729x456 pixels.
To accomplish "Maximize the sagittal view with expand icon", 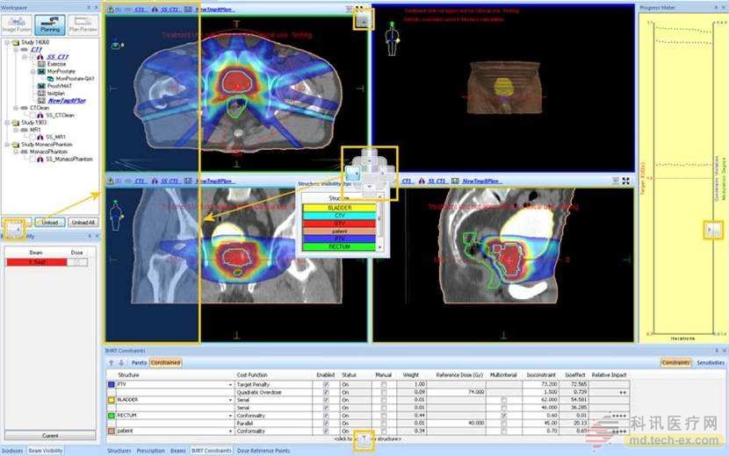I will 625,181.
